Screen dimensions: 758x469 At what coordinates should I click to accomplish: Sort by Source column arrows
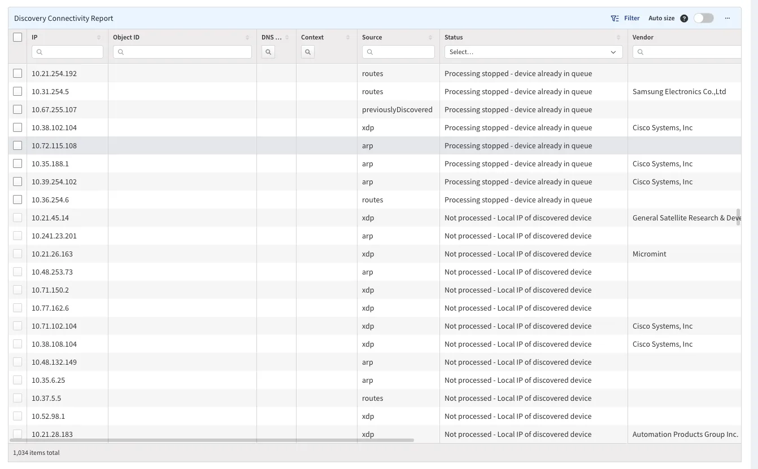point(430,38)
